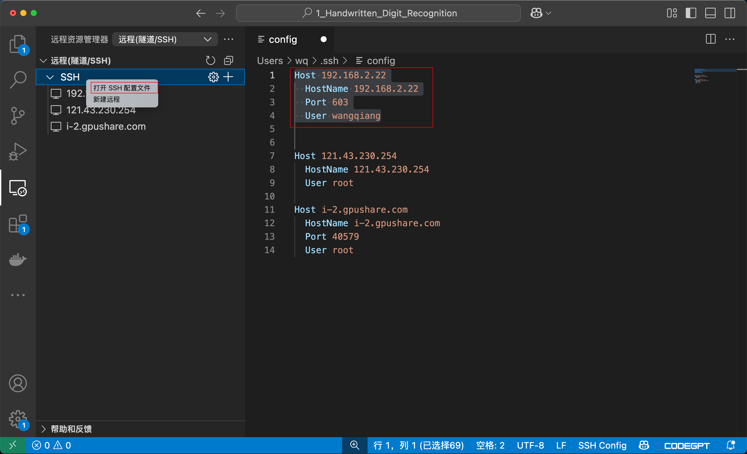
Task: Toggle the bottom panel visibility
Action: pyautogui.click(x=710, y=13)
